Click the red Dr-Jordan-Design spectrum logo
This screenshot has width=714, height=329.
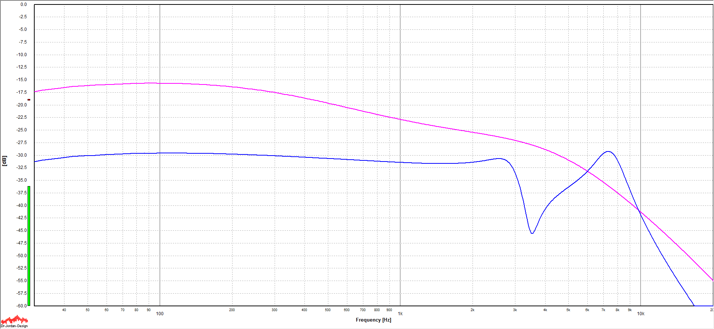pos(15,320)
